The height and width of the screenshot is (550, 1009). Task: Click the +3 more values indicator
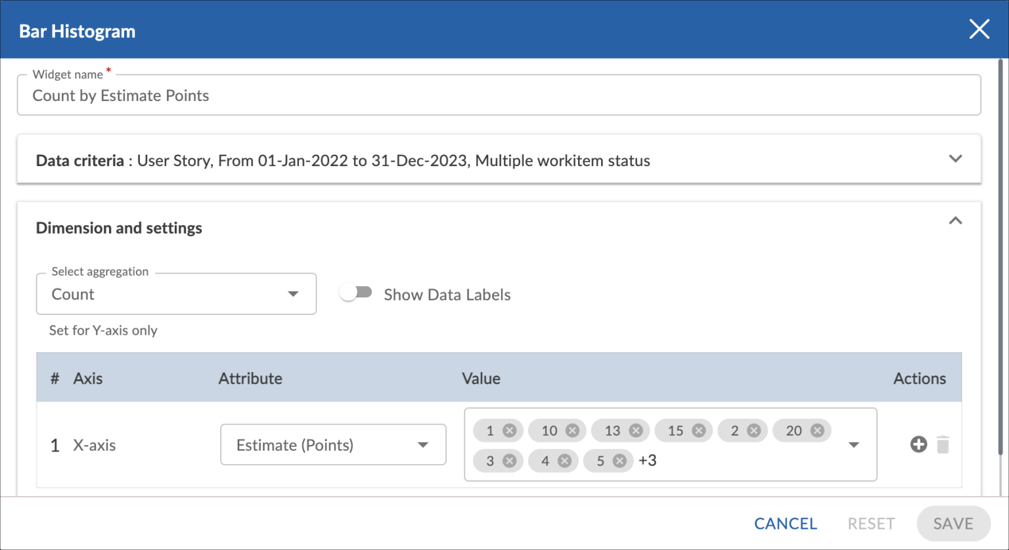click(648, 461)
